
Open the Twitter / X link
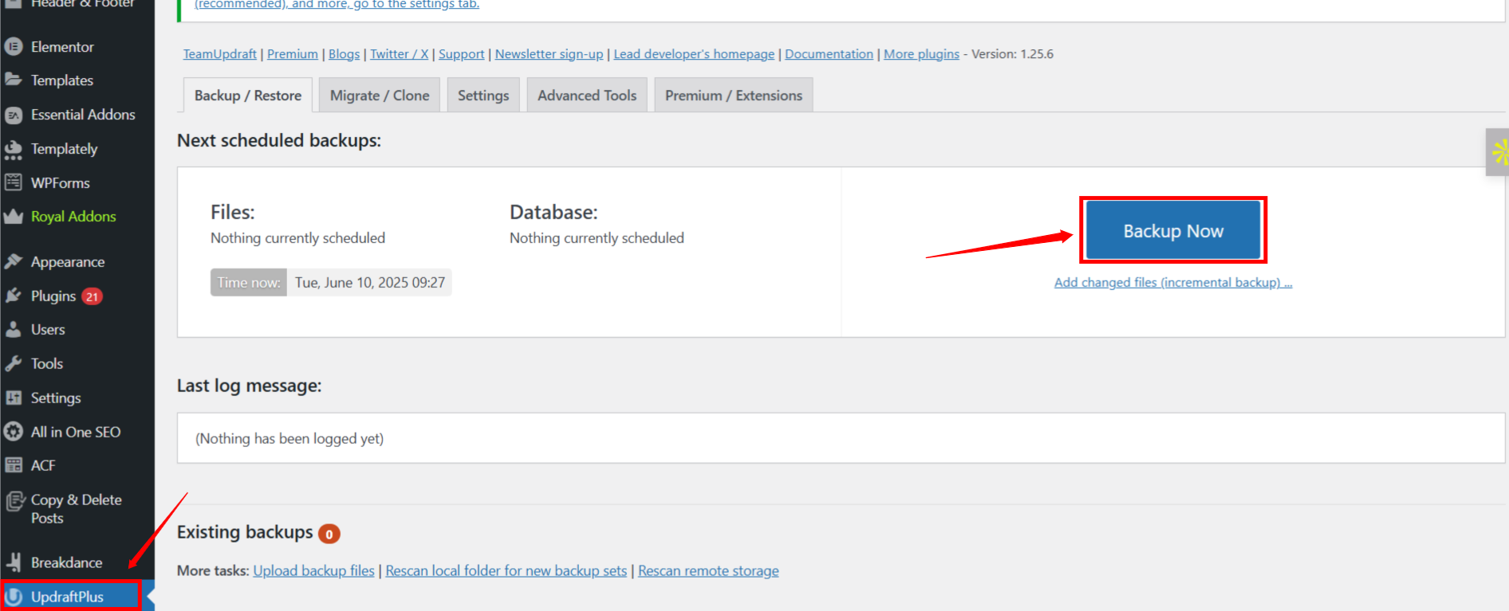coord(399,53)
